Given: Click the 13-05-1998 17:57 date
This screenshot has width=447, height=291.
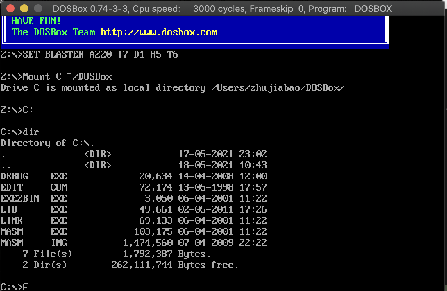Looking at the screenshot, I should click(222, 187).
